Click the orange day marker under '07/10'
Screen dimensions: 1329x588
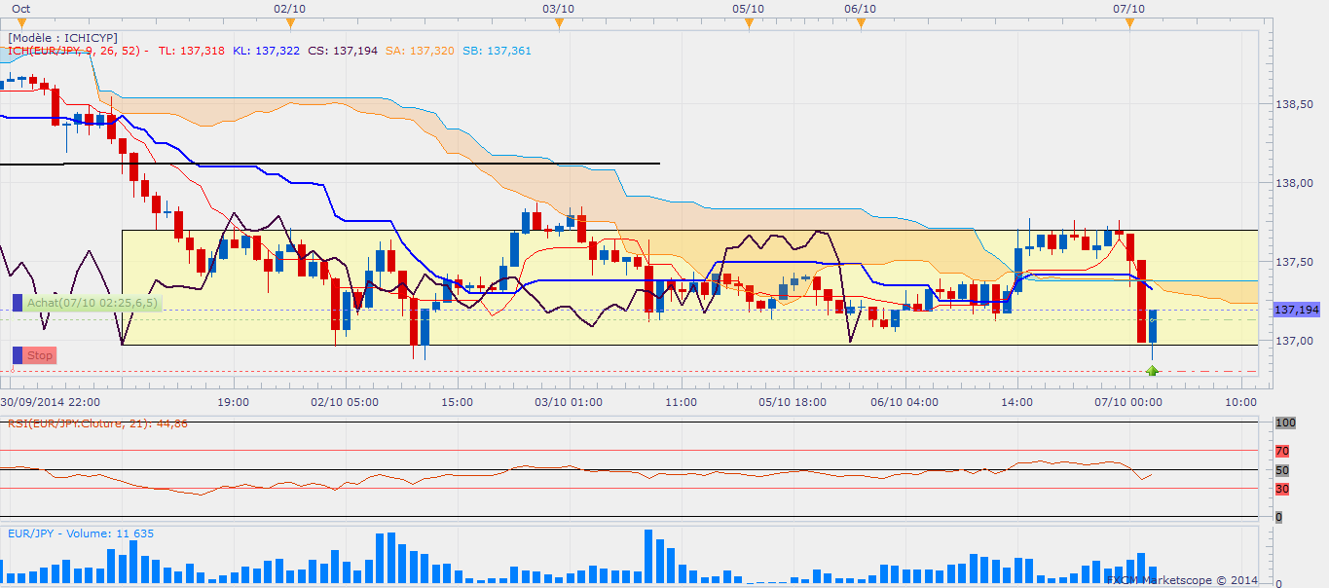pyautogui.click(x=1128, y=24)
